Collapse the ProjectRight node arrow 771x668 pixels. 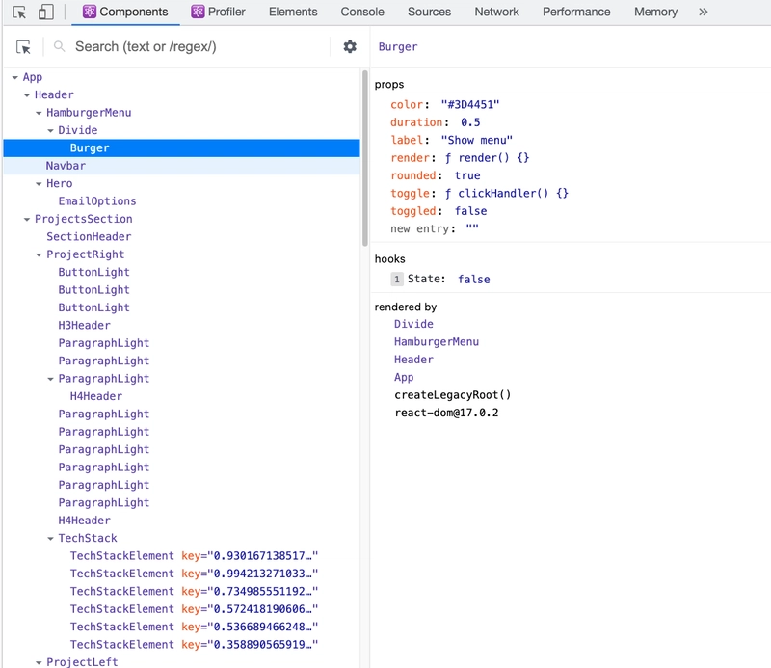point(39,254)
